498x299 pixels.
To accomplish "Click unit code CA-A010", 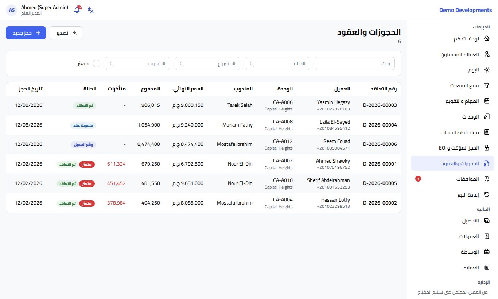I will coord(283,180).
